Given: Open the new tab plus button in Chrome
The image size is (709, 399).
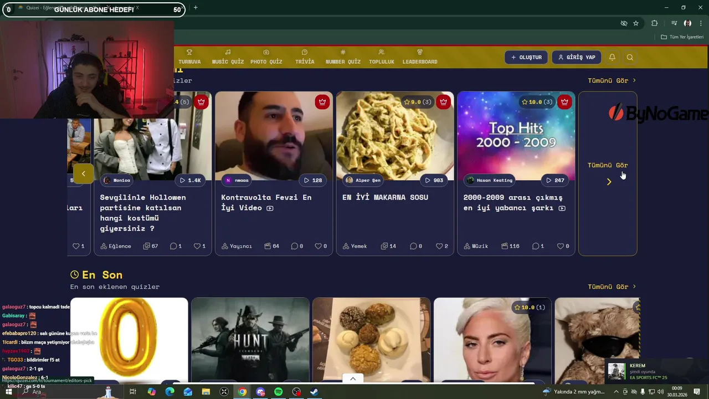Looking at the screenshot, I should tap(196, 8).
